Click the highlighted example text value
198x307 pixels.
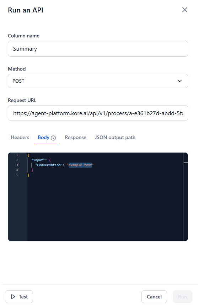click(x=80, y=165)
